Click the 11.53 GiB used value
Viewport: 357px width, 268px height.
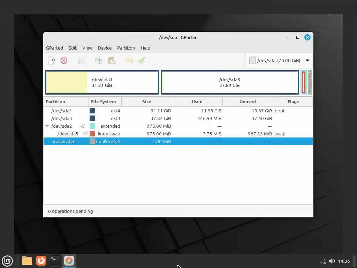211,111
